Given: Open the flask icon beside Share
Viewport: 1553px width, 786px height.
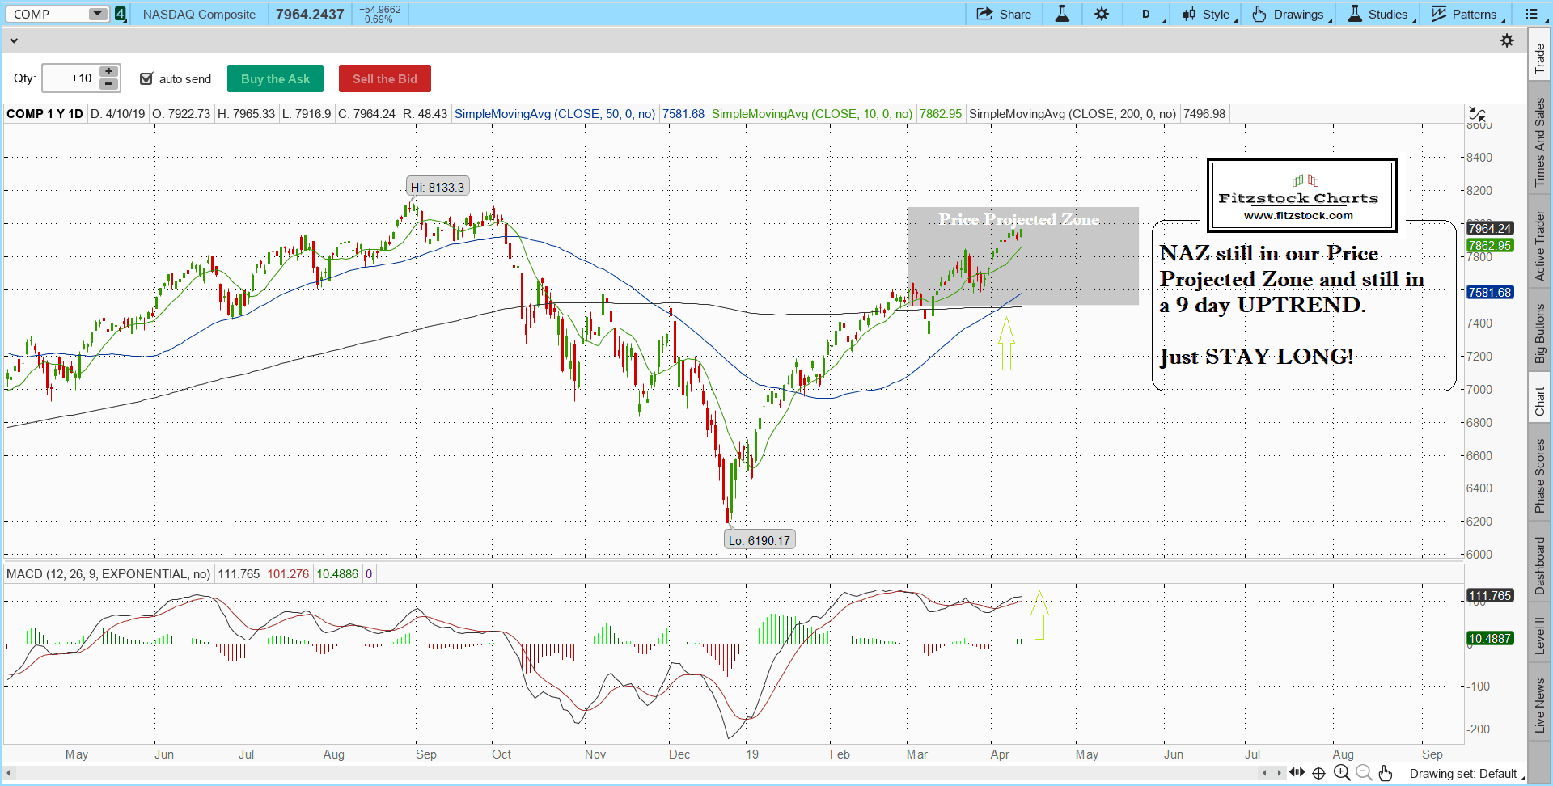Looking at the screenshot, I should click(x=1062, y=15).
